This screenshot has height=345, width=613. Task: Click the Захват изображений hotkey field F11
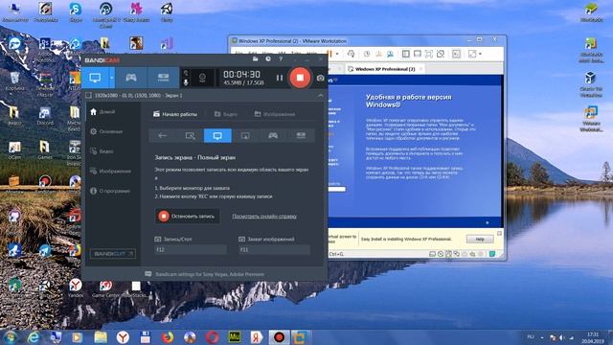[x=275, y=249]
